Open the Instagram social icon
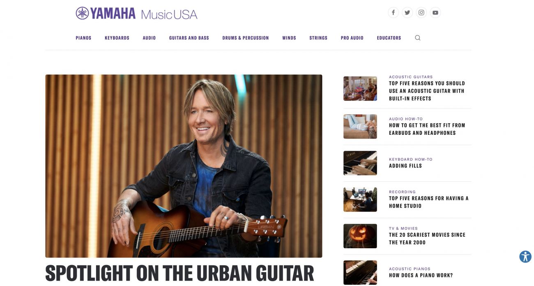The image size is (534, 286). click(421, 12)
